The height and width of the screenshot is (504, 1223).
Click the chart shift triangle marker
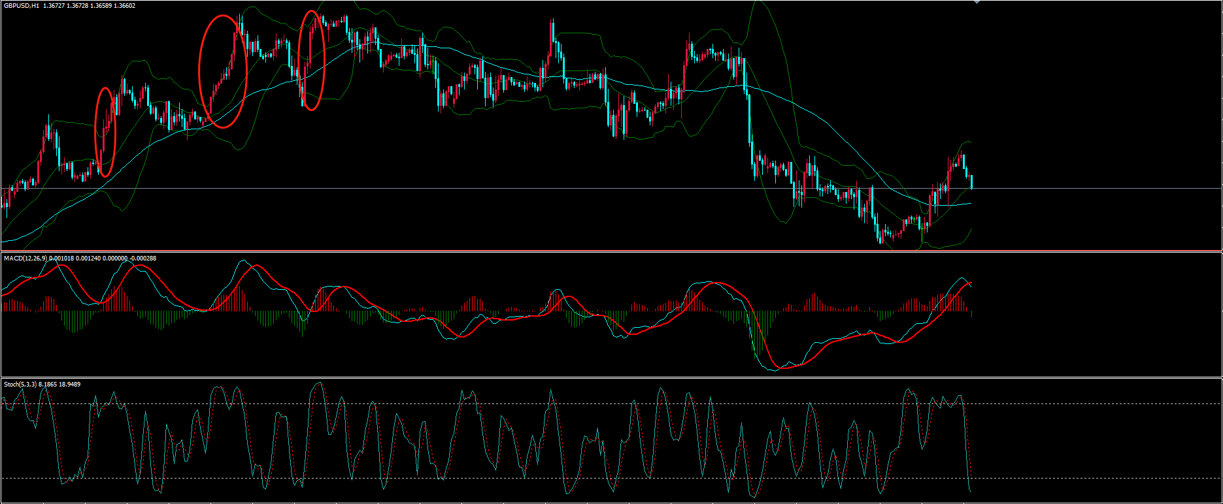pyautogui.click(x=977, y=3)
